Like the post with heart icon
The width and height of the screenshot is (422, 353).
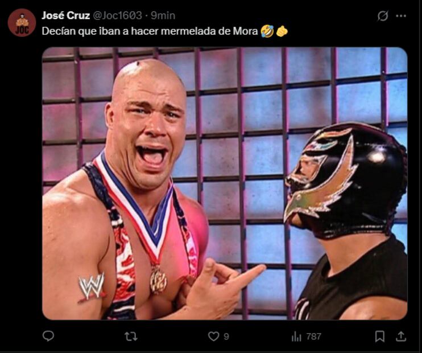click(214, 336)
